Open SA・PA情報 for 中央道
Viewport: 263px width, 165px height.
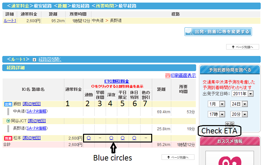tap(36, 111)
